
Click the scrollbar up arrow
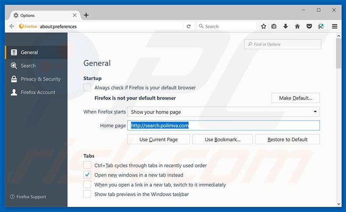pyautogui.click(x=339, y=36)
